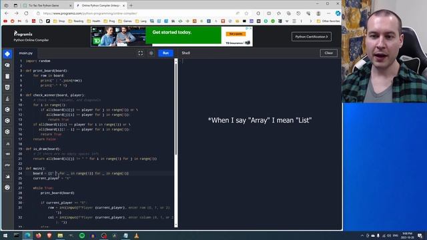Open the taskbar clock and date
427x240 pixels.
pyautogui.click(x=407, y=235)
